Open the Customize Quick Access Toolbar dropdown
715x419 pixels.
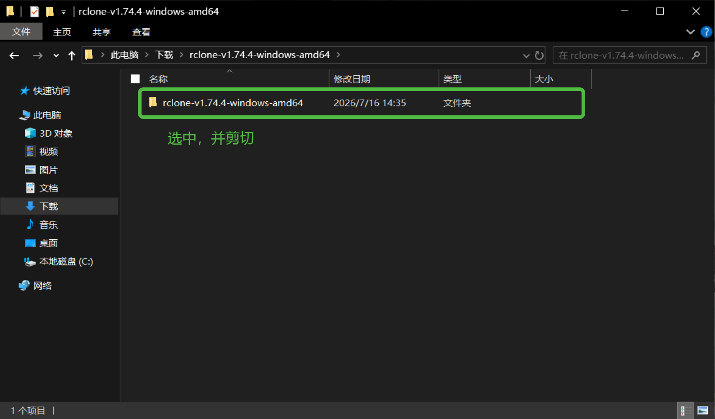point(64,12)
